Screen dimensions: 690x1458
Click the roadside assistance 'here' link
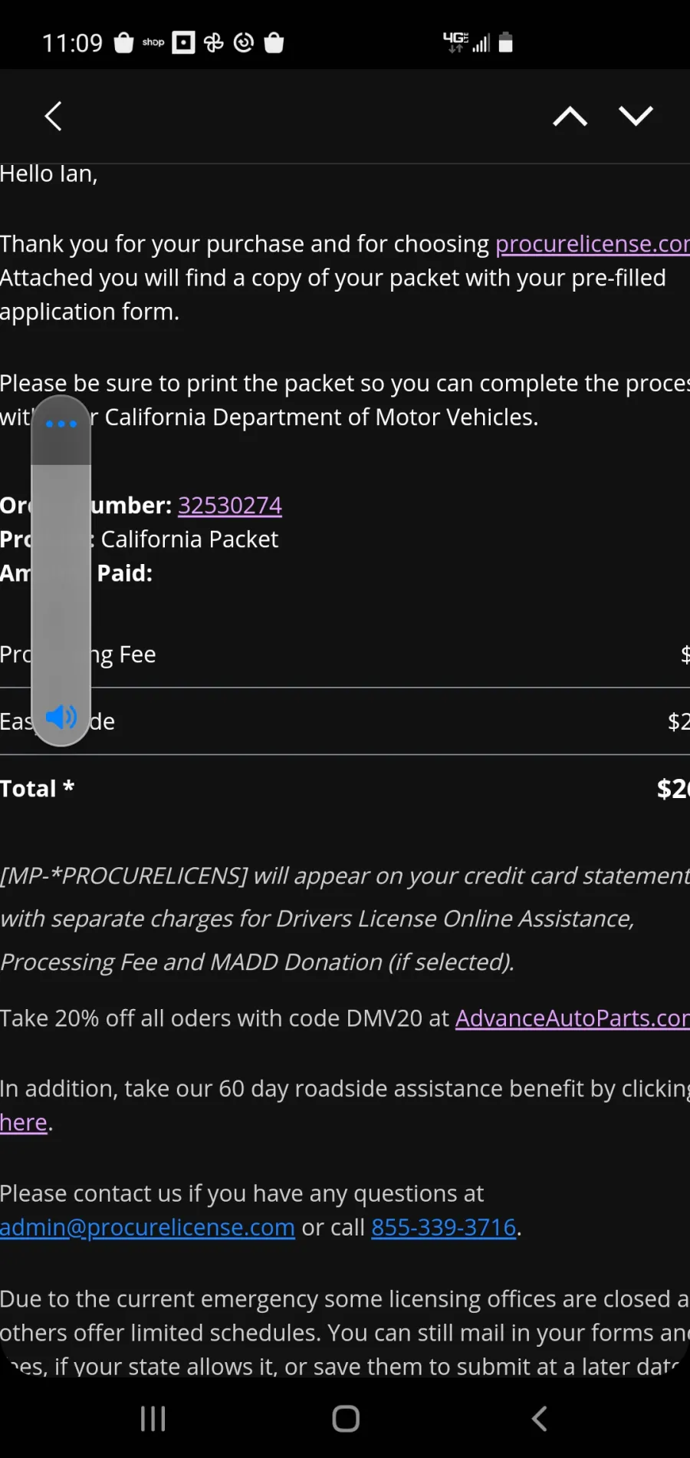click(24, 1123)
